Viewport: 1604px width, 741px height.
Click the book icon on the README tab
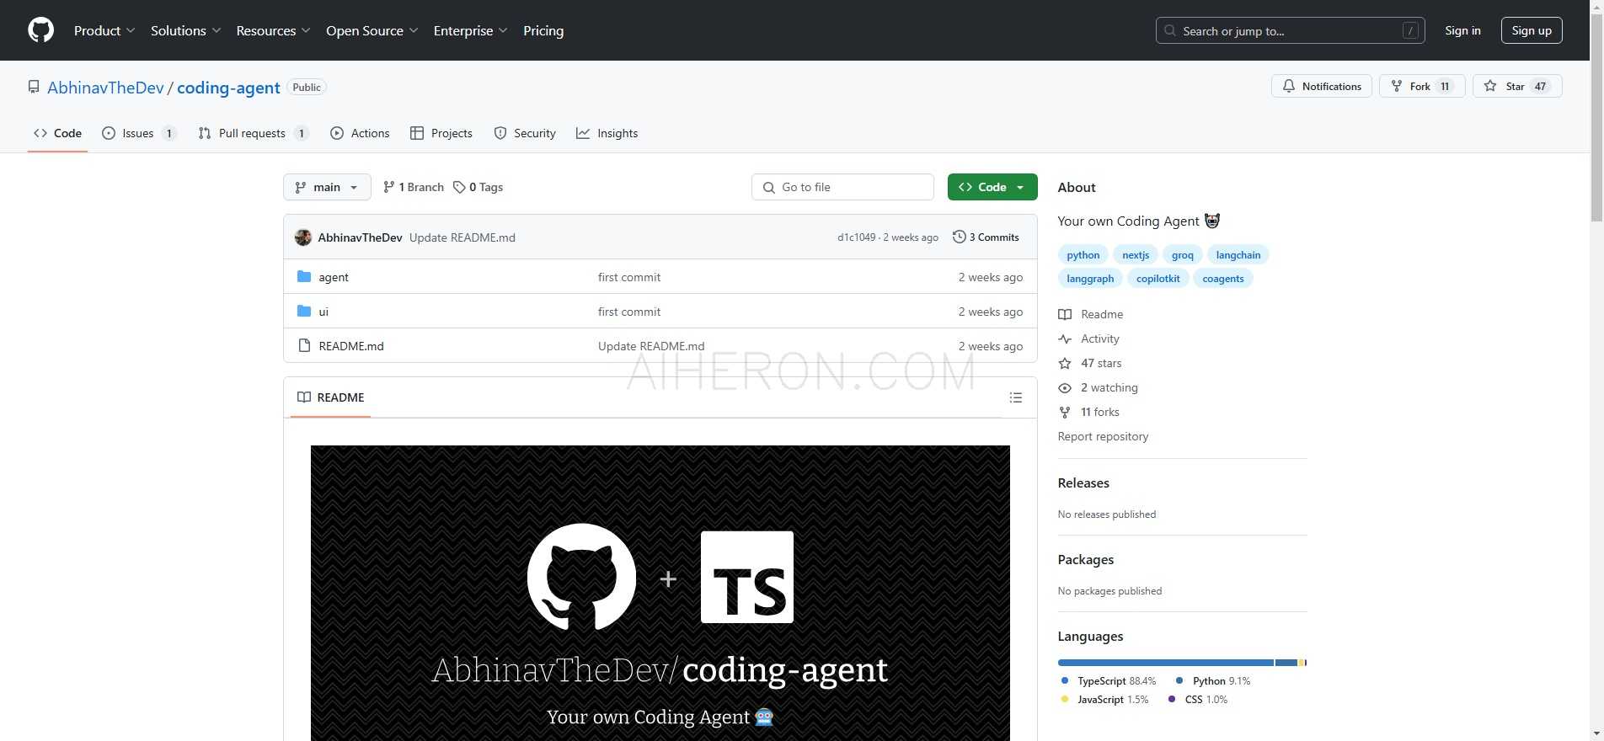coord(304,397)
